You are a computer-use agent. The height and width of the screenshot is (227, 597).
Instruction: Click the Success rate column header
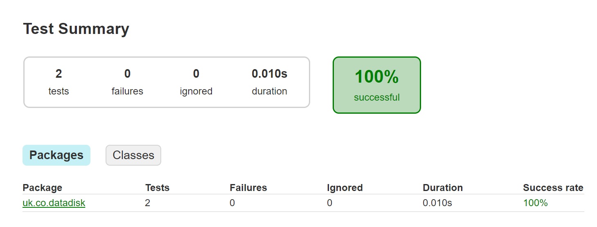pos(553,188)
